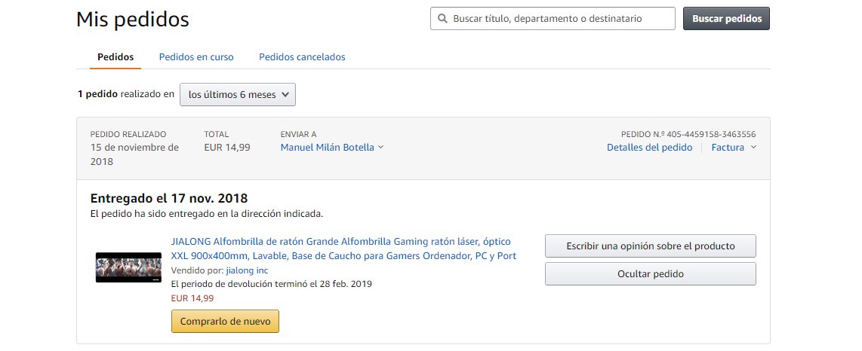Click the magnifying glass search icon
The image size is (862, 351).
pos(442,19)
